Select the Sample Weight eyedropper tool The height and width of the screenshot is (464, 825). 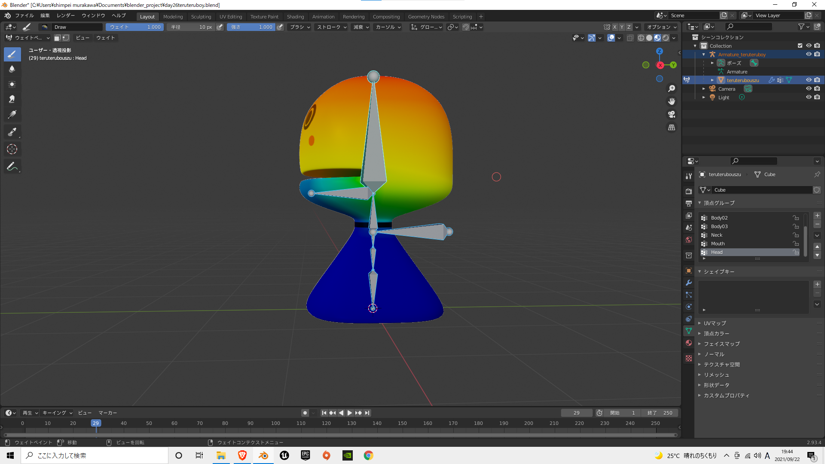point(12,132)
